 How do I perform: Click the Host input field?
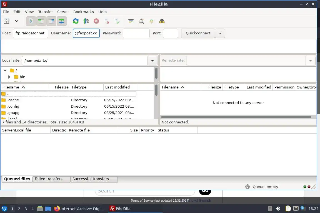pos(30,33)
